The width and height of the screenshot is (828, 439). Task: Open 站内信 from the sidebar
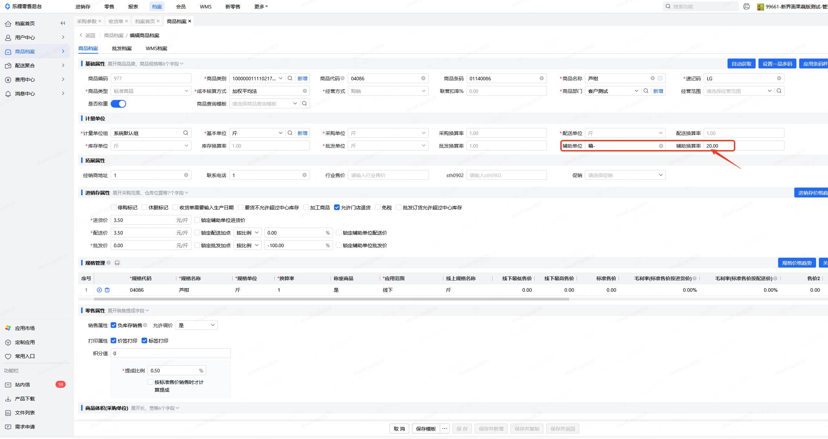[x=22, y=385]
